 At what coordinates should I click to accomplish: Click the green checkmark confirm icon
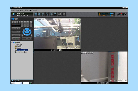(x=31, y=83)
